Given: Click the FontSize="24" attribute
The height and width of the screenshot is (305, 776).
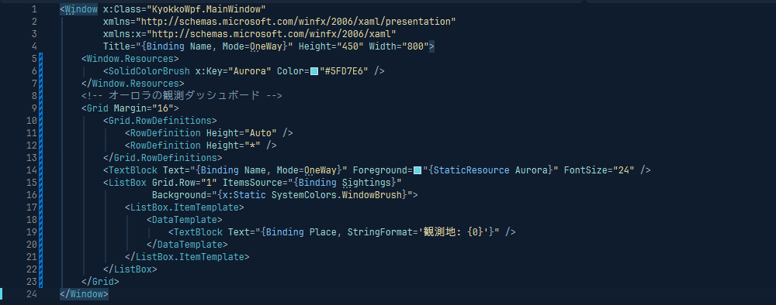Looking at the screenshot, I should [x=599, y=170].
